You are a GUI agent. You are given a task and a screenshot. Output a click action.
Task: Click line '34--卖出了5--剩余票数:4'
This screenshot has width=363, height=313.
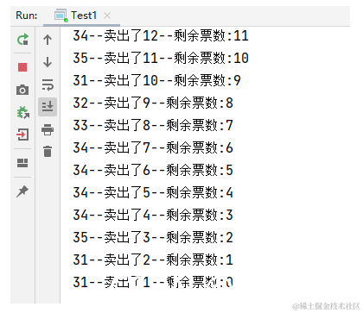153,192
